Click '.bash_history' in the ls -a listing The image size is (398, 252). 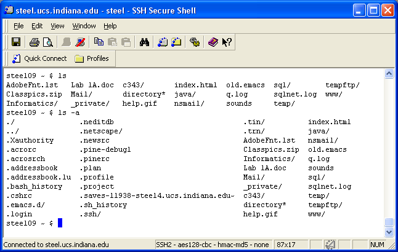(x=35, y=186)
